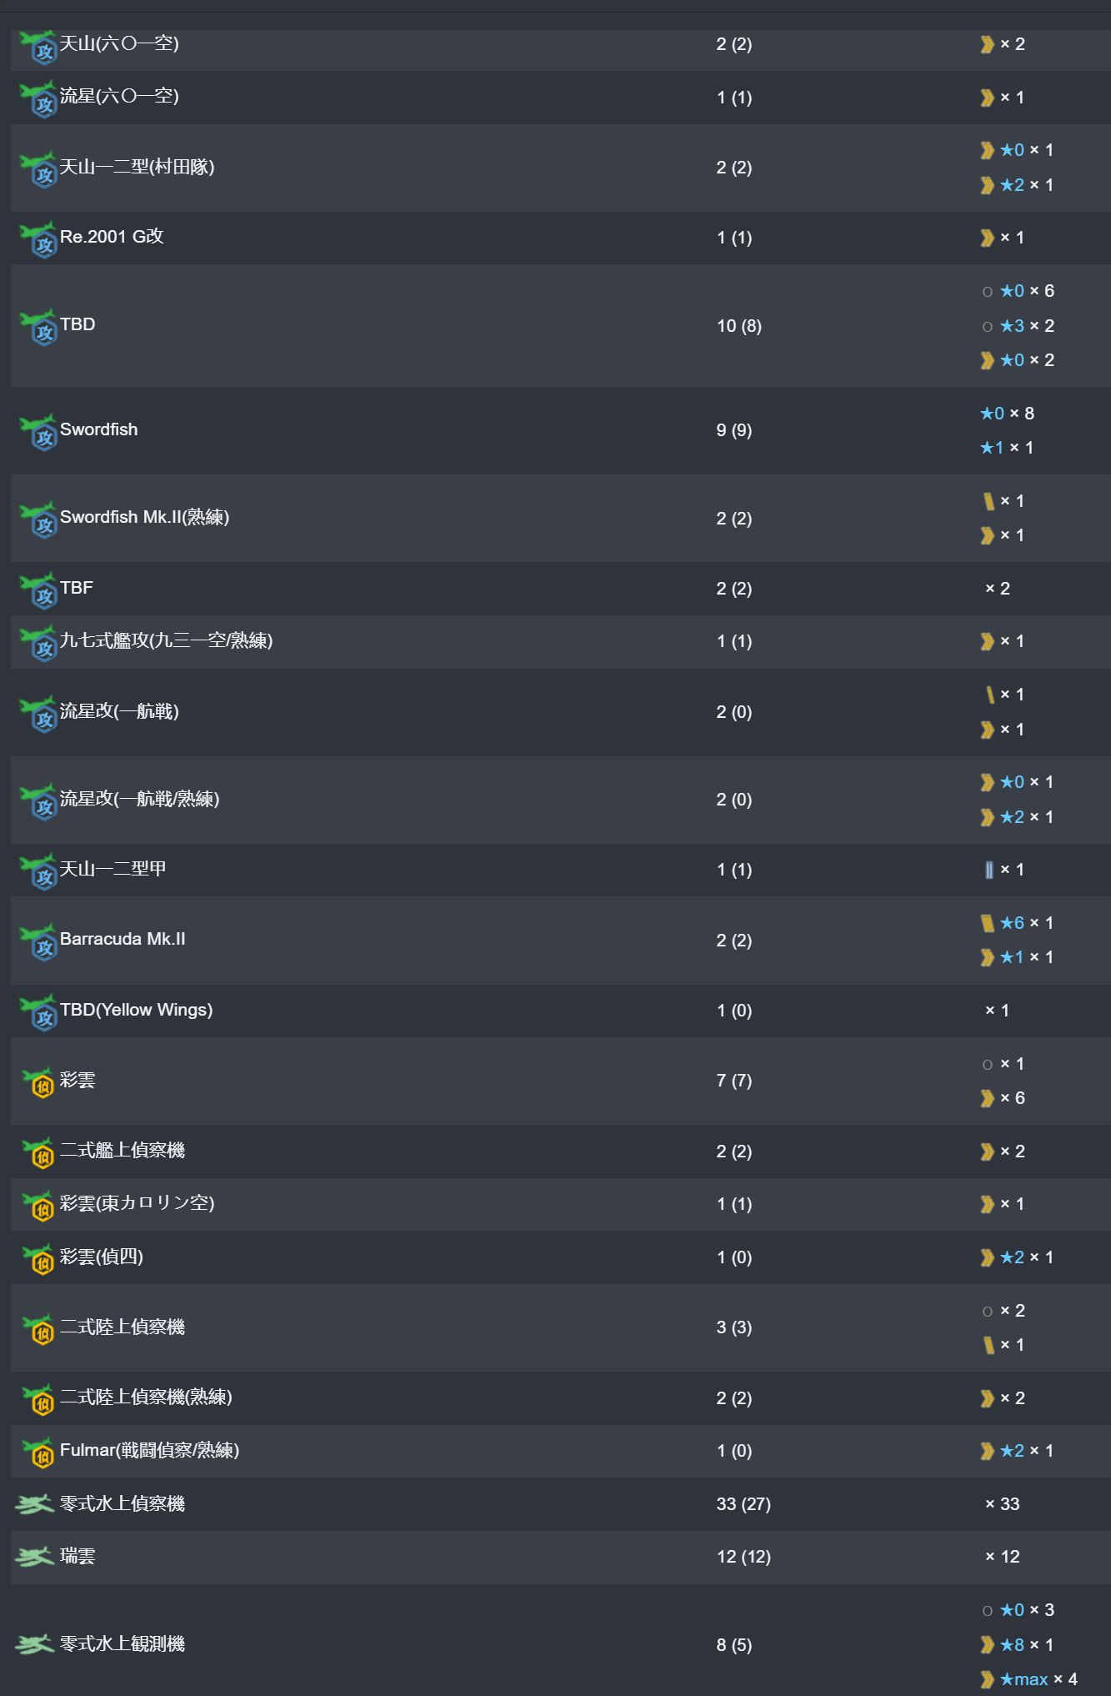Click the recon plane icon beside 彩雲
Viewport: 1111px width, 1696px height.
[38, 1081]
